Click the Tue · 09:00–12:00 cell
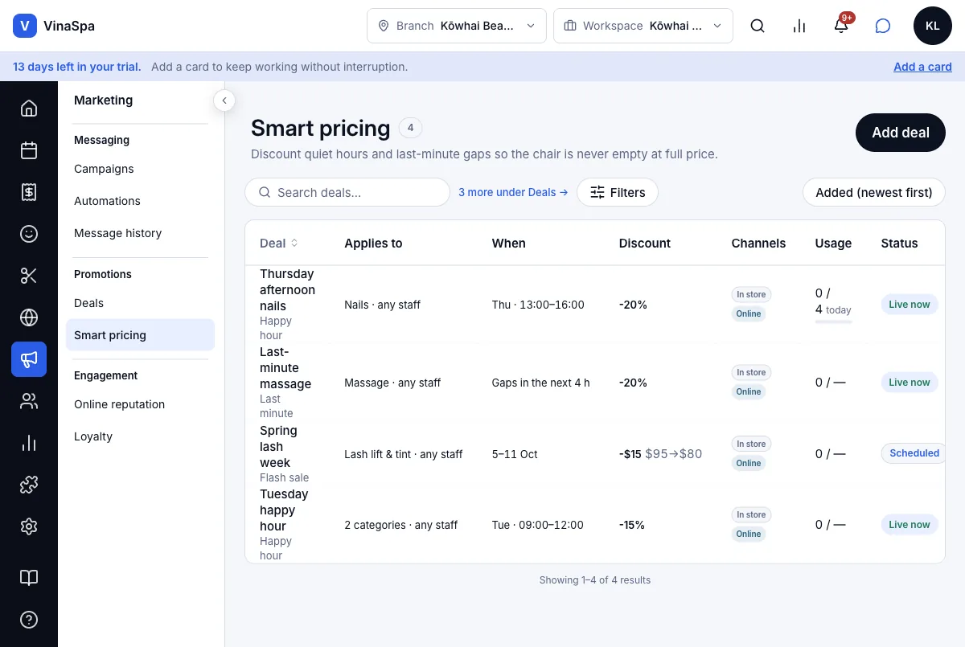965x647 pixels. pyautogui.click(x=538, y=525)
